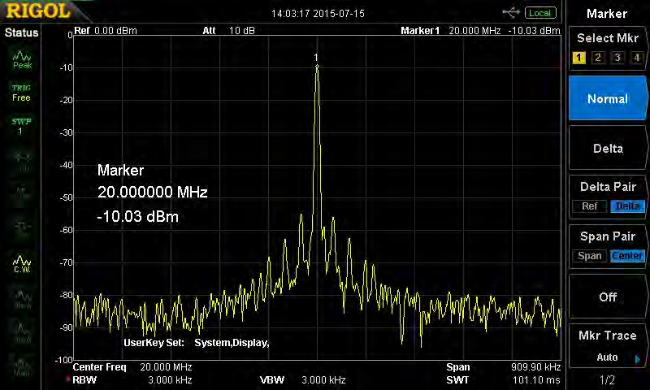This screenshot has height=390, width=650.
Task: Choose Span under Span Pair
Action: [x=590, y=256]
